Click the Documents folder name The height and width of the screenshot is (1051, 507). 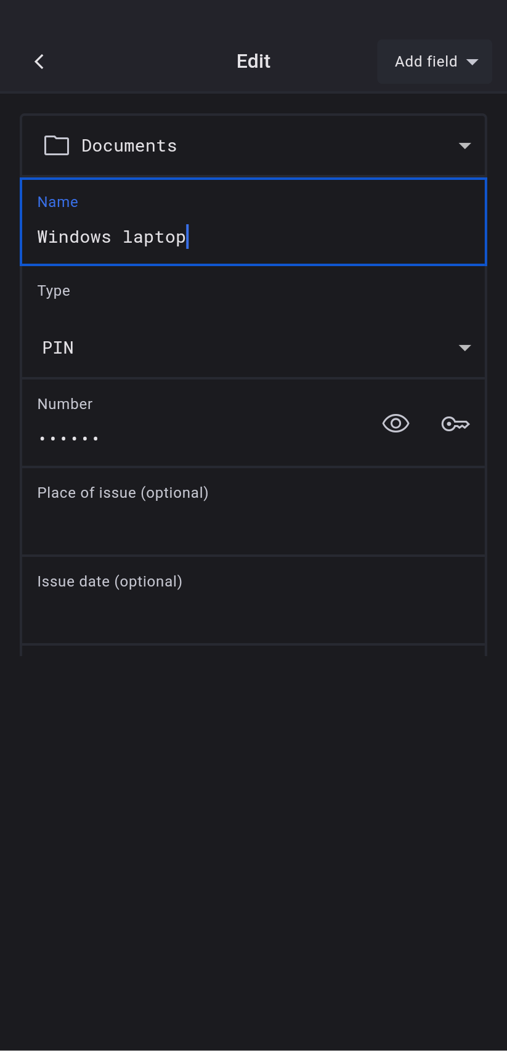point(129,146)
